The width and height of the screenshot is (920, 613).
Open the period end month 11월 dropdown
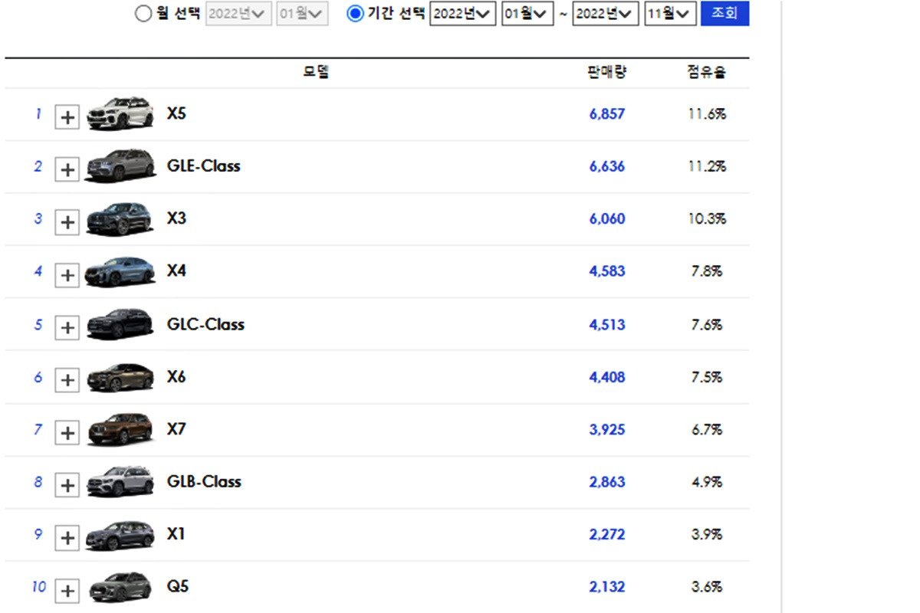[x=670, y=14]
